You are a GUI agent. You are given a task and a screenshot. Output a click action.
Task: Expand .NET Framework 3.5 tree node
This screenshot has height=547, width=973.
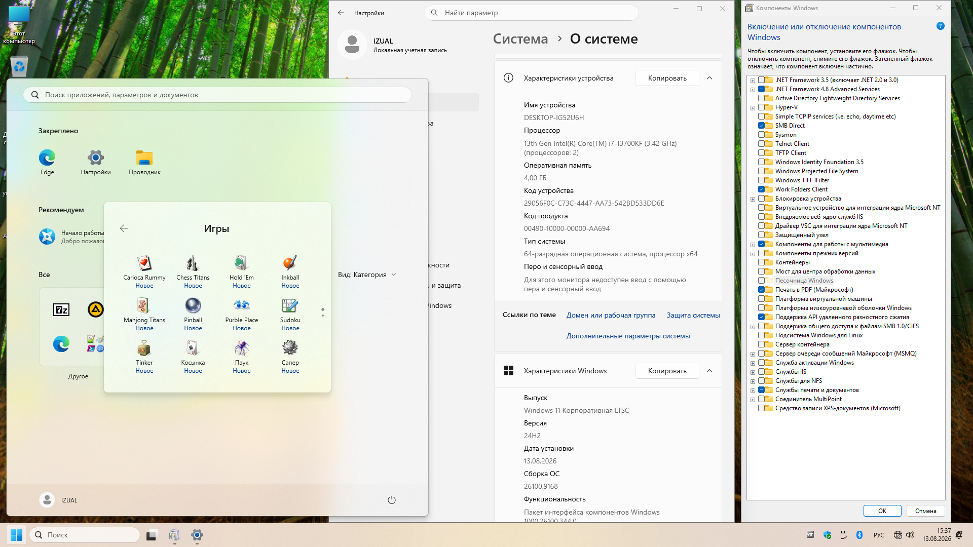click(x=753, y=81)
